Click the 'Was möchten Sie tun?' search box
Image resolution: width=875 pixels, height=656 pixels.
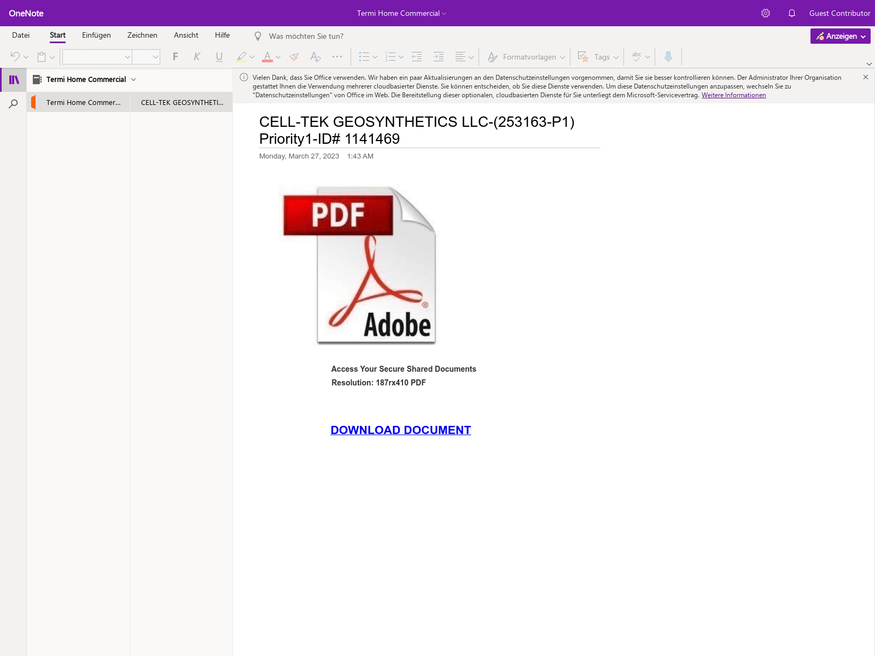click(x=306, y=36)
